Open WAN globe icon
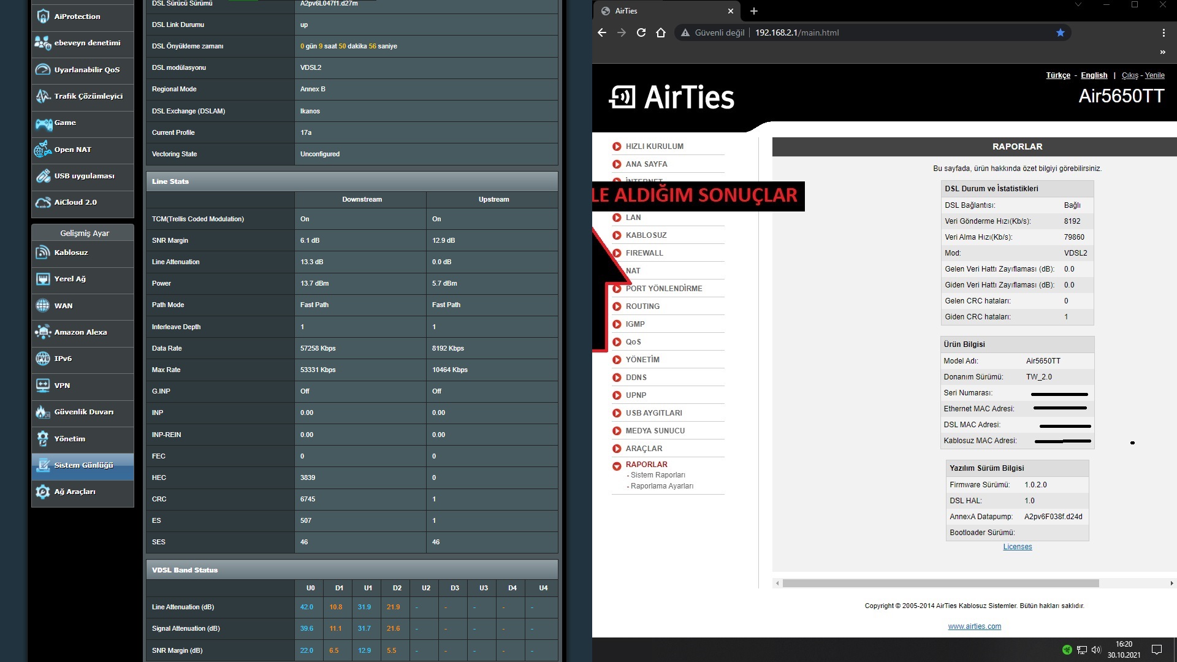This screenshot has width=1177, height=662. point(43,305)
